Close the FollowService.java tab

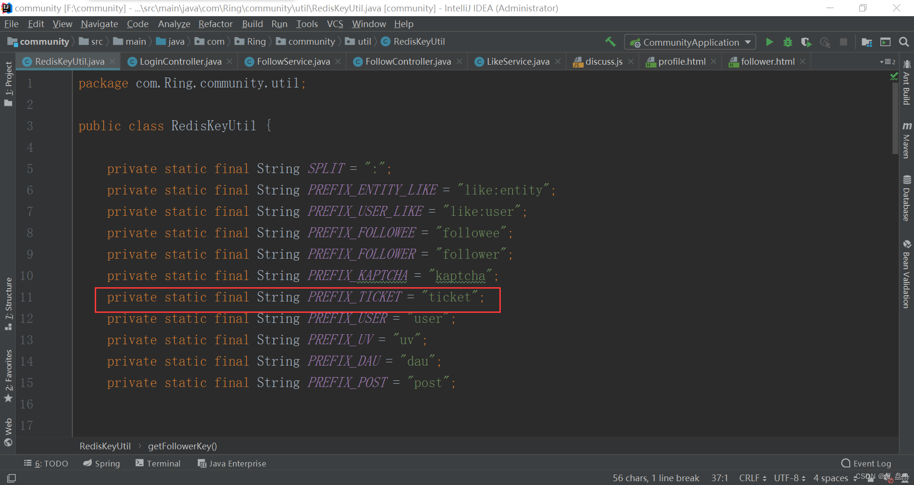tap(338, 61)
